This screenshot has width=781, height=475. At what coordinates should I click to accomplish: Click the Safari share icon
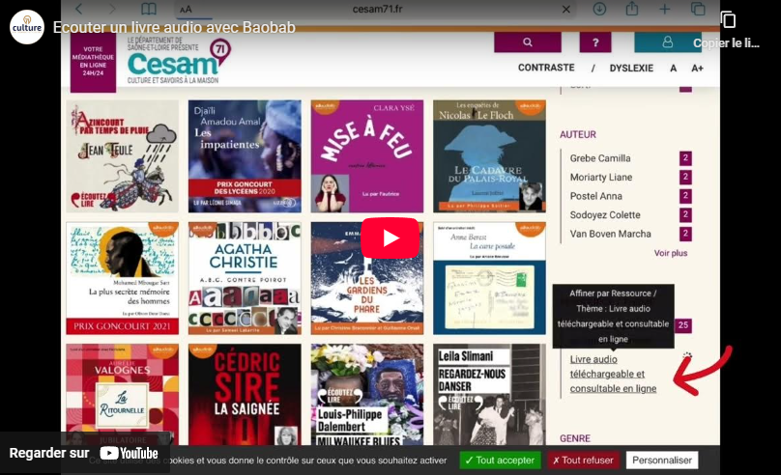632,9
